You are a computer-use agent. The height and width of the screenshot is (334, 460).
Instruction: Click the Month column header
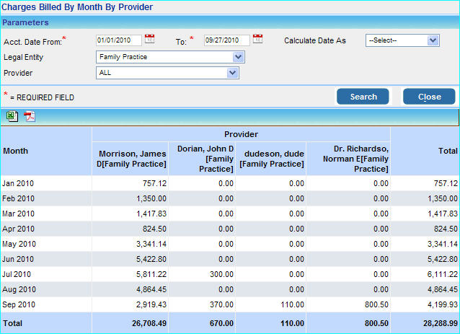click(16, 151)
